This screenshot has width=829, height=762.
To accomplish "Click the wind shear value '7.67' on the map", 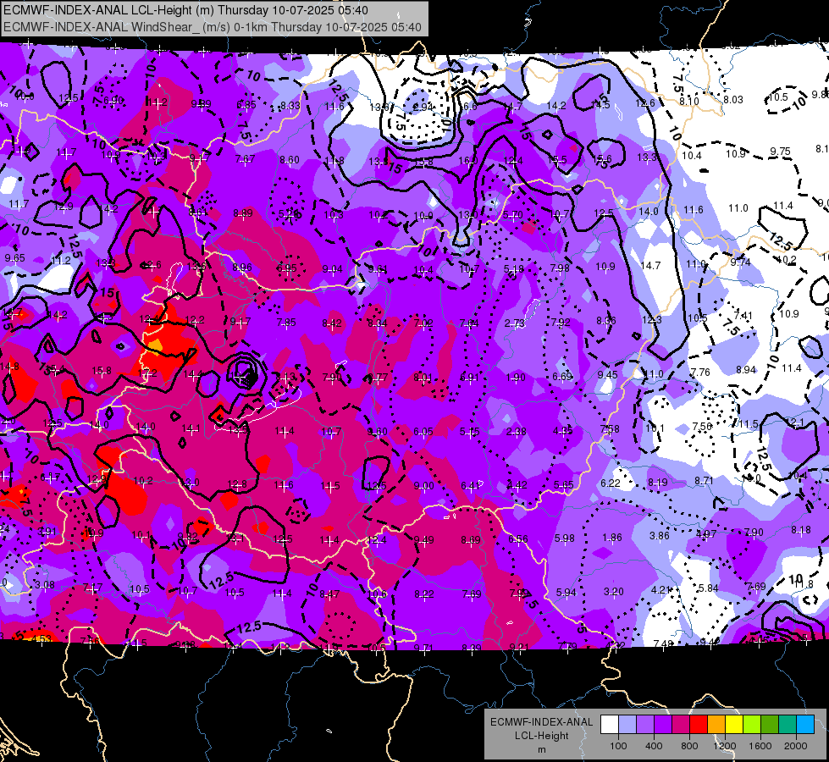I will pos(246,158).
